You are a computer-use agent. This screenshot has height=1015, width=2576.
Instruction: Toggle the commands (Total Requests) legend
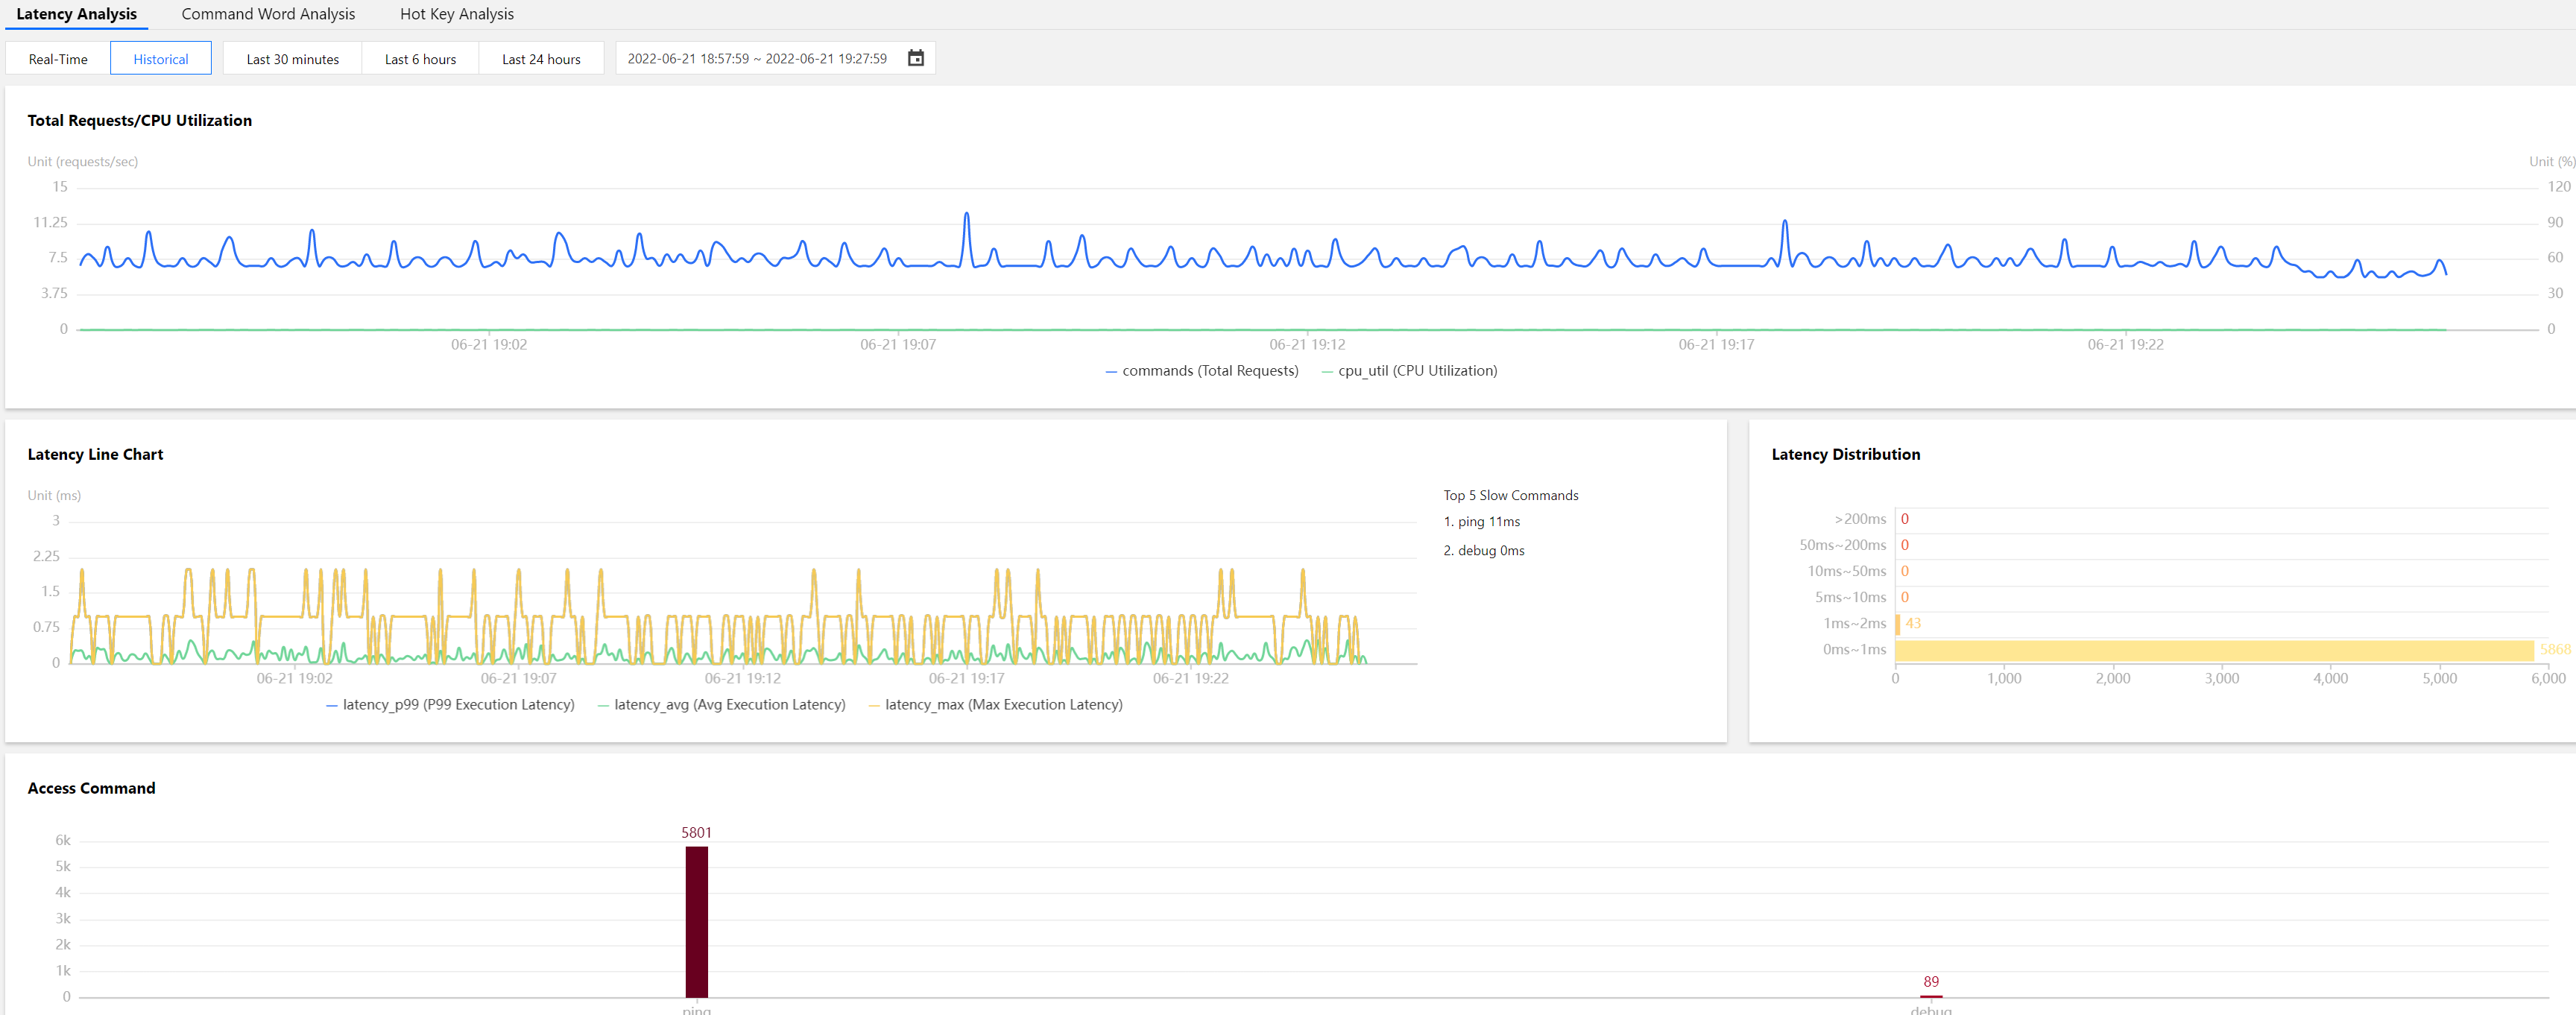(x=1201, y=371)
